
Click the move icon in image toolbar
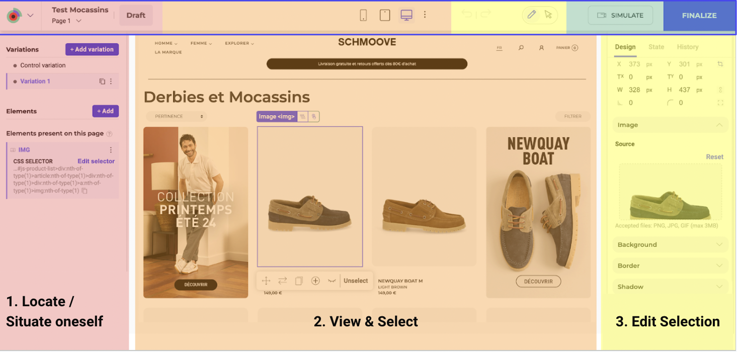[x=266, y=281]
